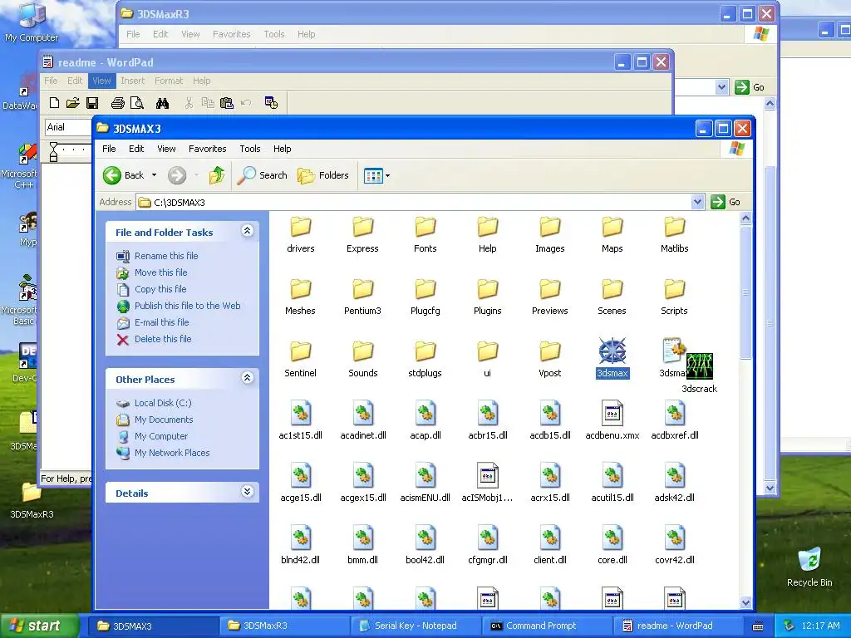Expand the Address bar dropdown
Screen dimensions: 851x638
698,203
